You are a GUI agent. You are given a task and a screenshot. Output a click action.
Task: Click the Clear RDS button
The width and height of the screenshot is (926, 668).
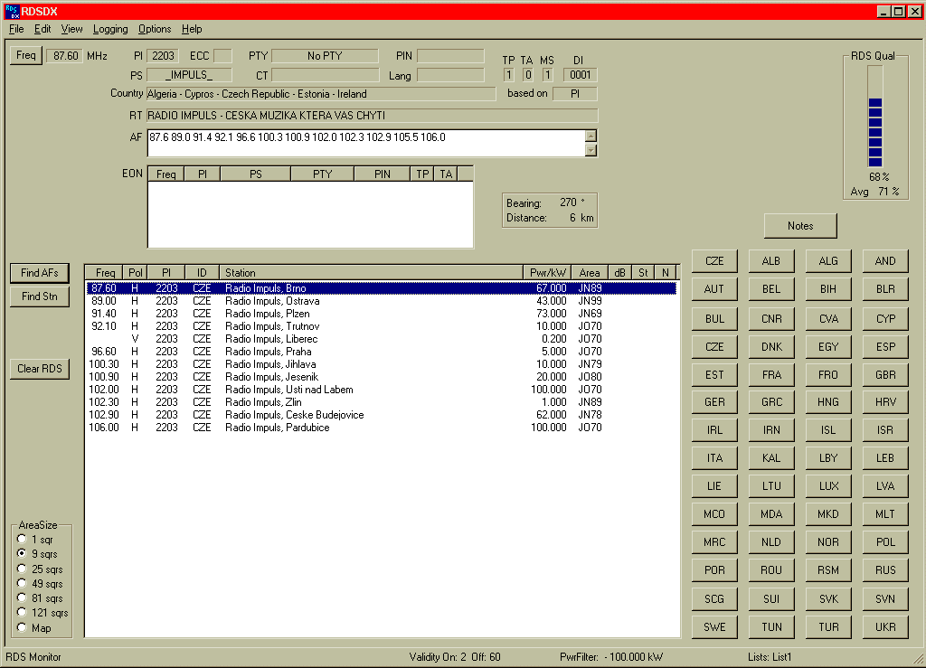40,369
